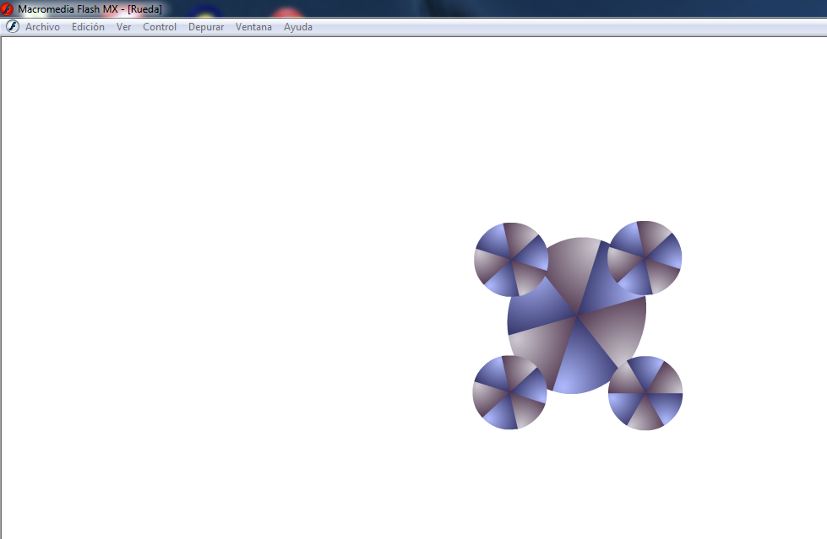This screenshot has height=539, width=827.
Task: Open the Ventana menu
Action: coord(253,27)
